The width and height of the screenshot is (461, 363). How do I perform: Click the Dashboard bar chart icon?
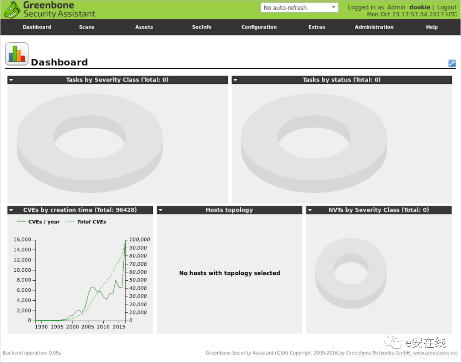pyautogui.click(x=17, y=54)
